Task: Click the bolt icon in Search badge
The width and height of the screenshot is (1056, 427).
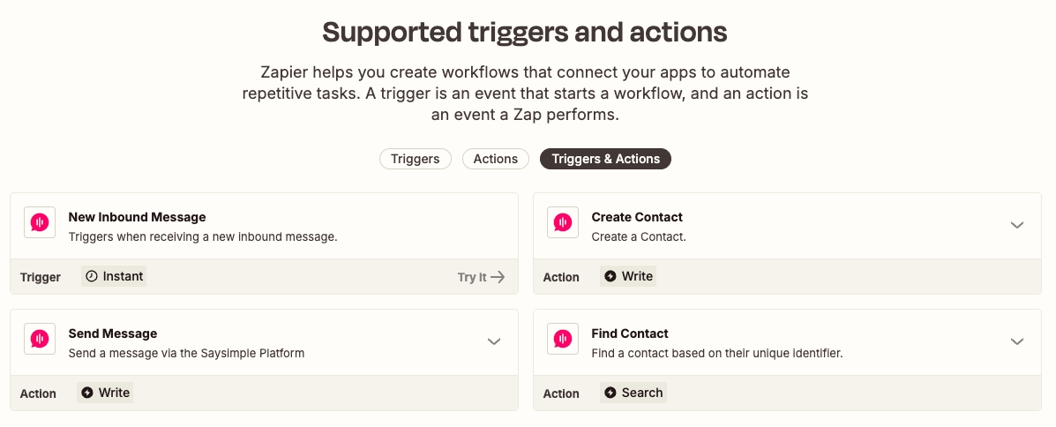Action: (610, 393)
